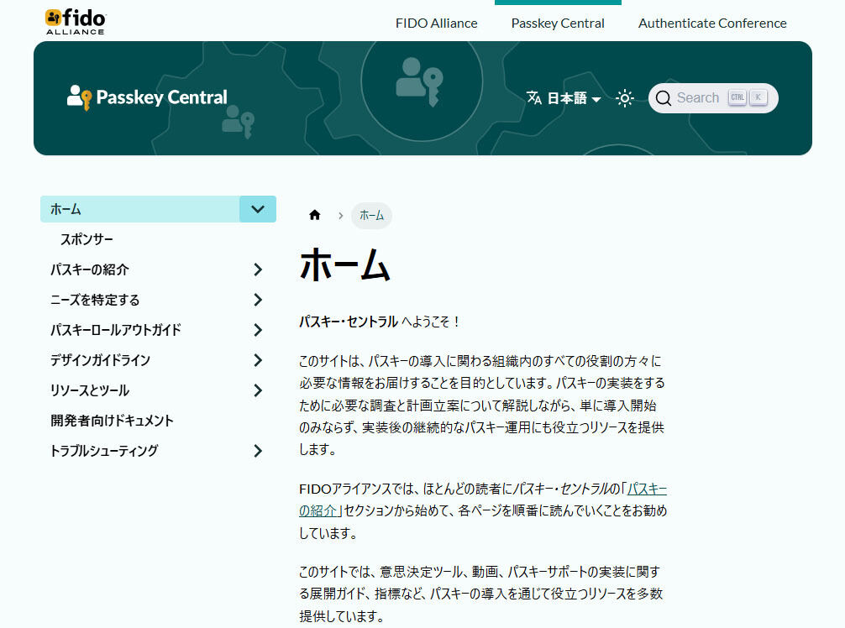Image resolution: width=845 pixels, height=628 pixels.
Task: Open the Authenticate Conference top tab
Action: tap(712, 24)
